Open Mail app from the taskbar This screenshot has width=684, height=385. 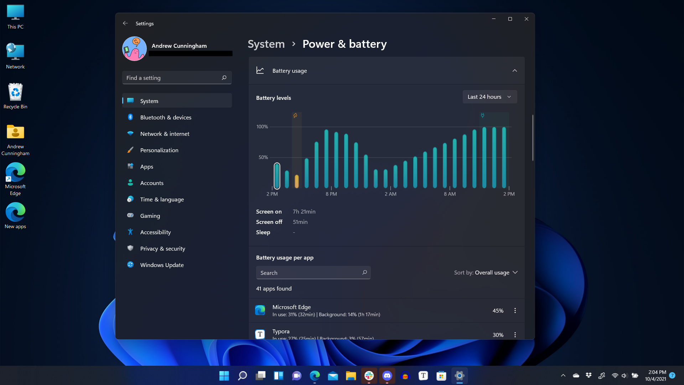[333, 376]
